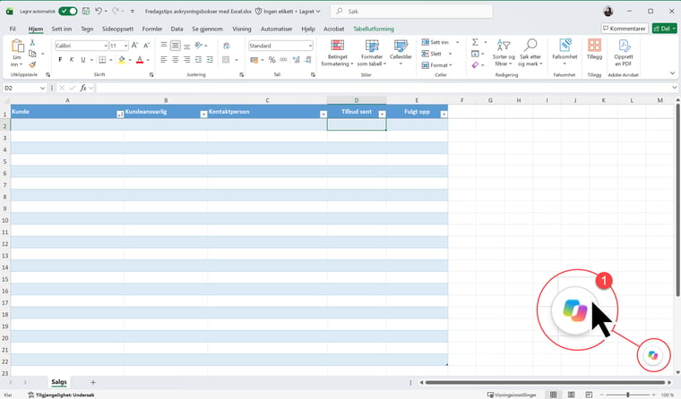Decrease font size with the smaller A

tap(146, 45)
